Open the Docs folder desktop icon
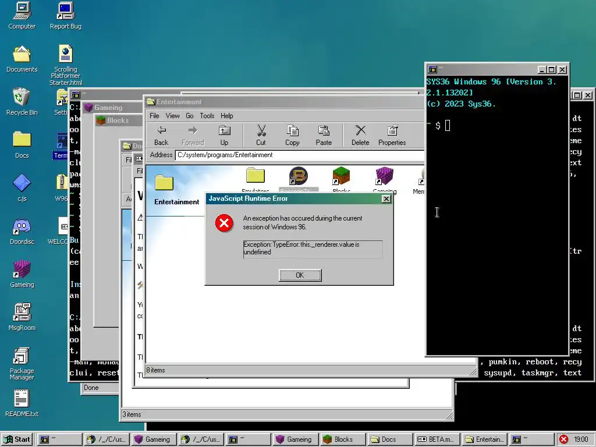This screenshot has height=447, width=596. tap(22, 145)
